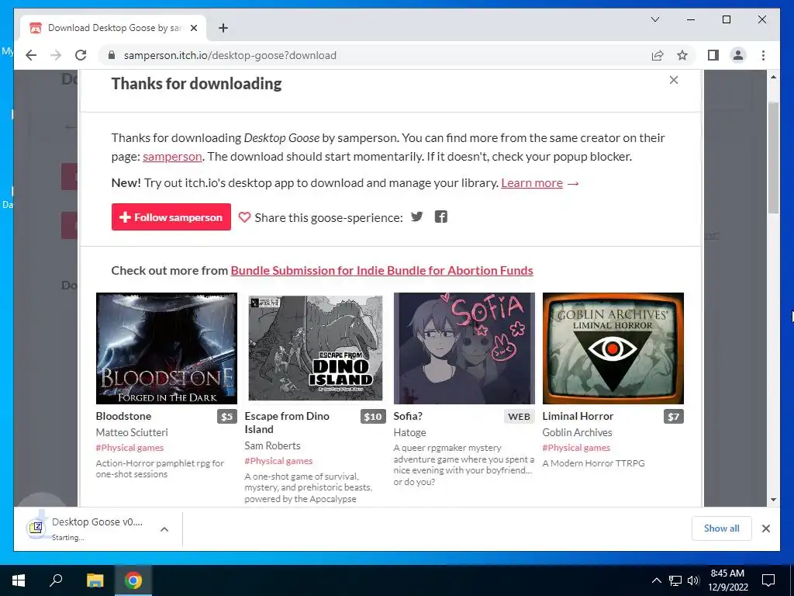Close the downloads bar
The image size is (794, 596).
(x=765, y=528)
